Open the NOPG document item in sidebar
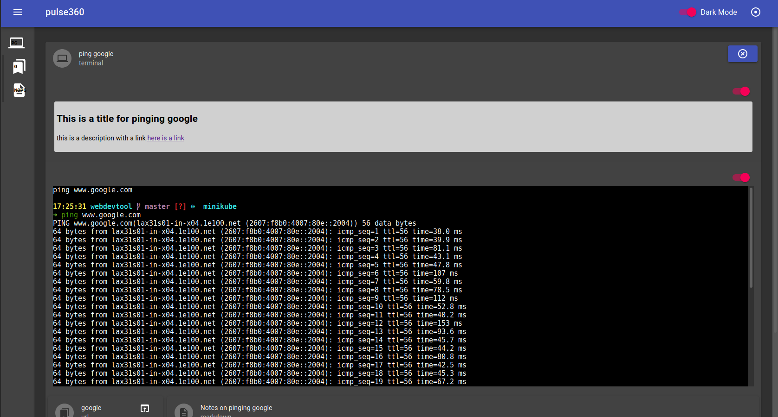The image size is (778, 417). pos(19,90)
